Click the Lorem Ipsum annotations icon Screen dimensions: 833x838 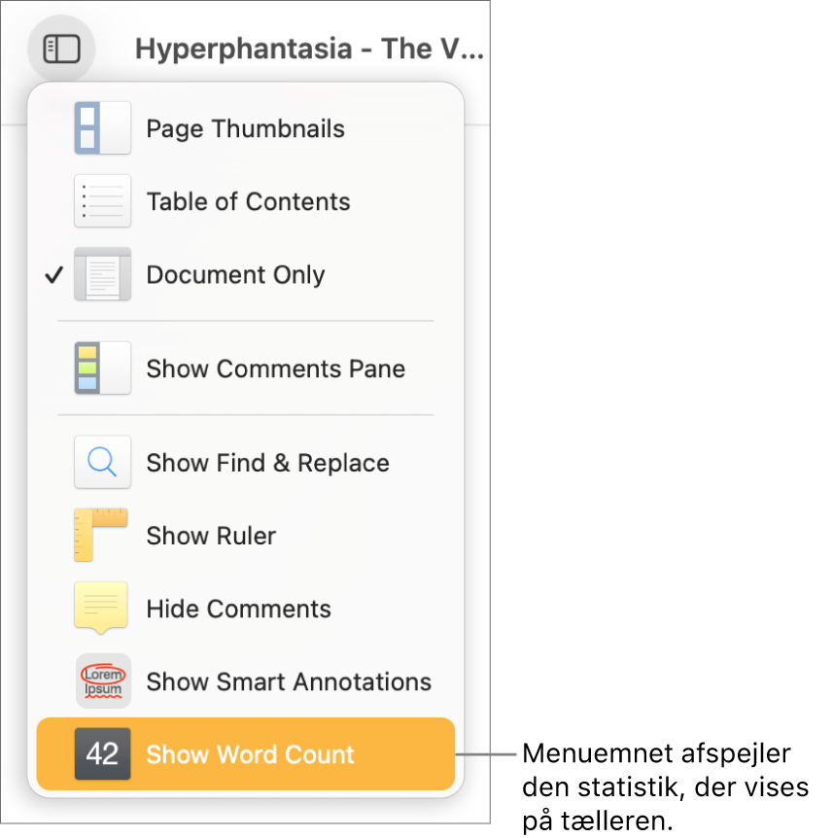pos(102,681)
